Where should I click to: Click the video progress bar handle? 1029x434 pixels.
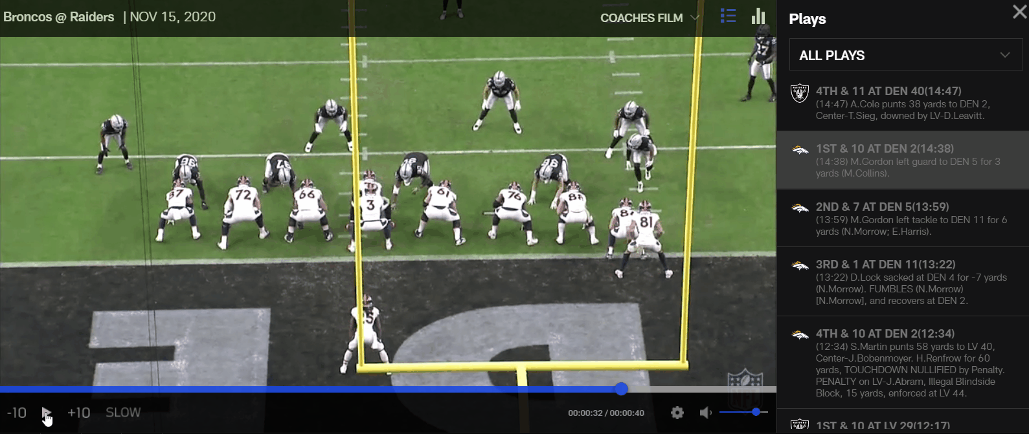(x=622, y=389)
